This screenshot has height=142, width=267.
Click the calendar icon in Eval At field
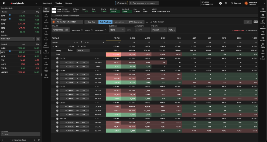point(67,30)
